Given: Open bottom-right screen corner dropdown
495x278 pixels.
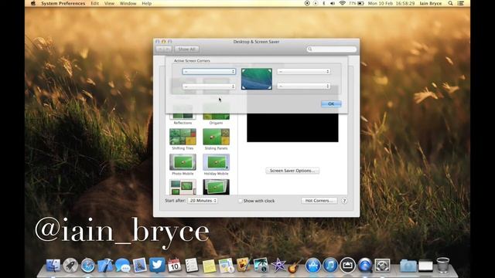Looking at the screenshot, I should coord(304,86).
